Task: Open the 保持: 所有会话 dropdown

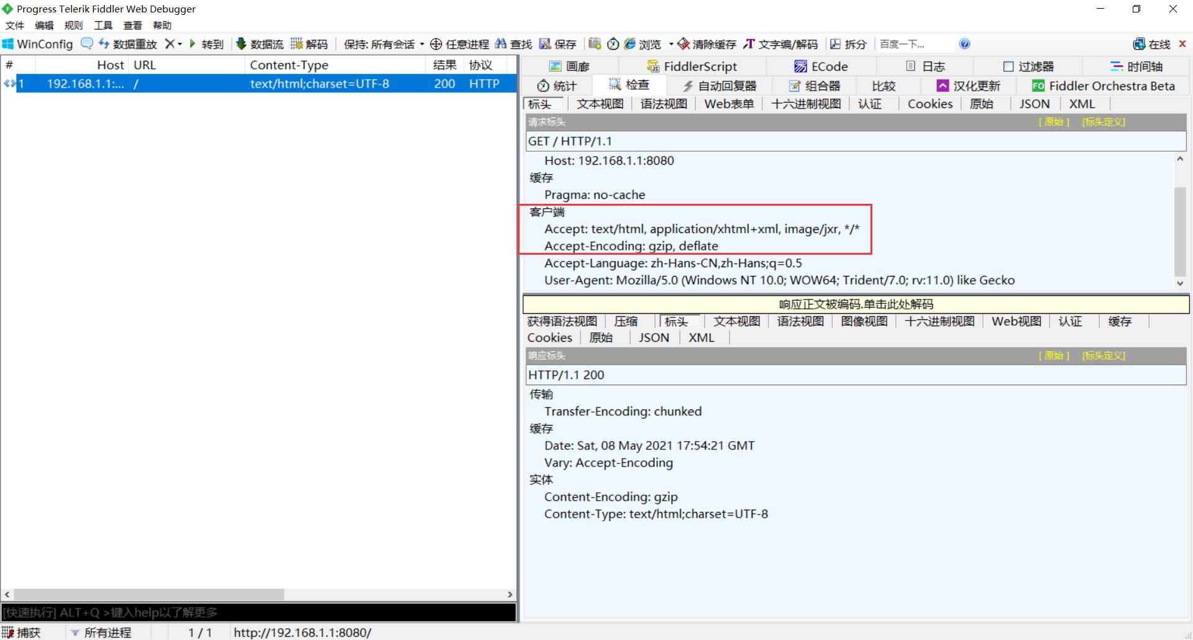Action: [x=384, y=44]
